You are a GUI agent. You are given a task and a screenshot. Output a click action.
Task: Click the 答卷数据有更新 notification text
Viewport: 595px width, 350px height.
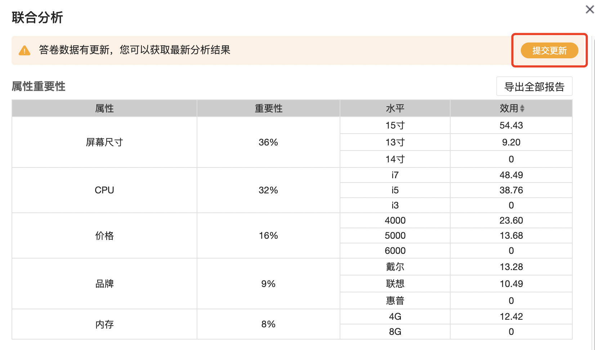(x=135, y=50)
